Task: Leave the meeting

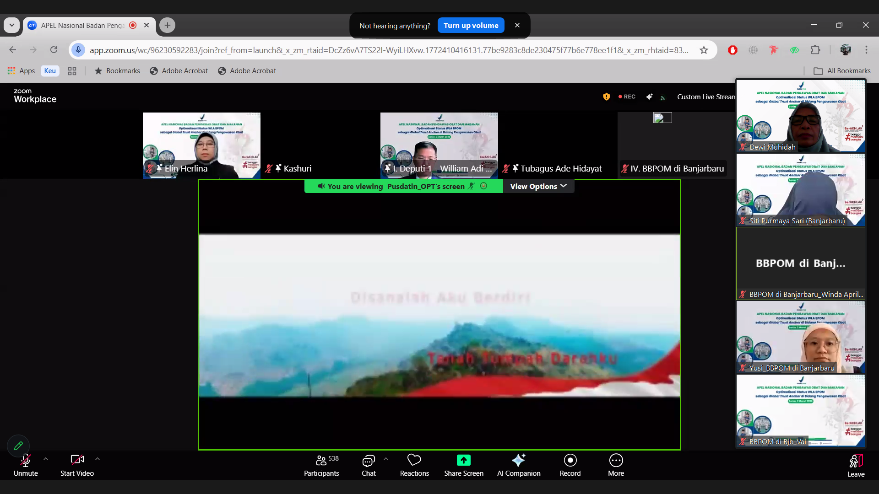Action: point(856,465)
